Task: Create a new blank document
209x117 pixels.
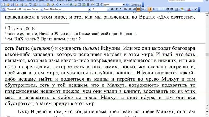Action: [4, 5]
